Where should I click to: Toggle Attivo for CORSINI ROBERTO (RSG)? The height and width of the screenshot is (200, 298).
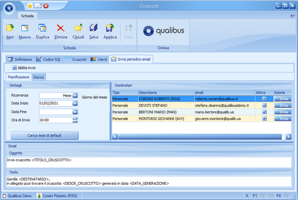click(x=264, y=99)
